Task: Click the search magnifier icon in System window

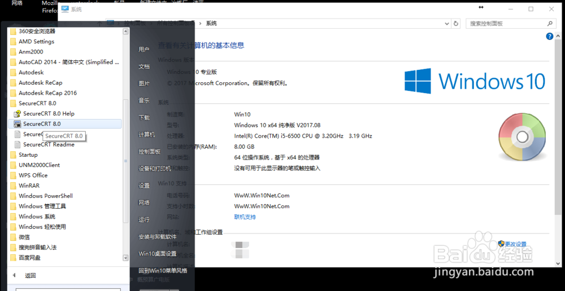Action: 550,23
